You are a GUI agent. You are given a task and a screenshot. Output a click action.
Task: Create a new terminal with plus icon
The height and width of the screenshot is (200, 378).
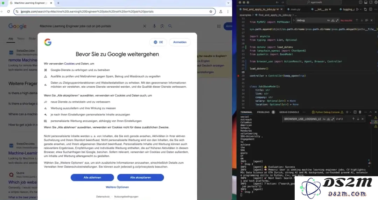coord(347,112)
